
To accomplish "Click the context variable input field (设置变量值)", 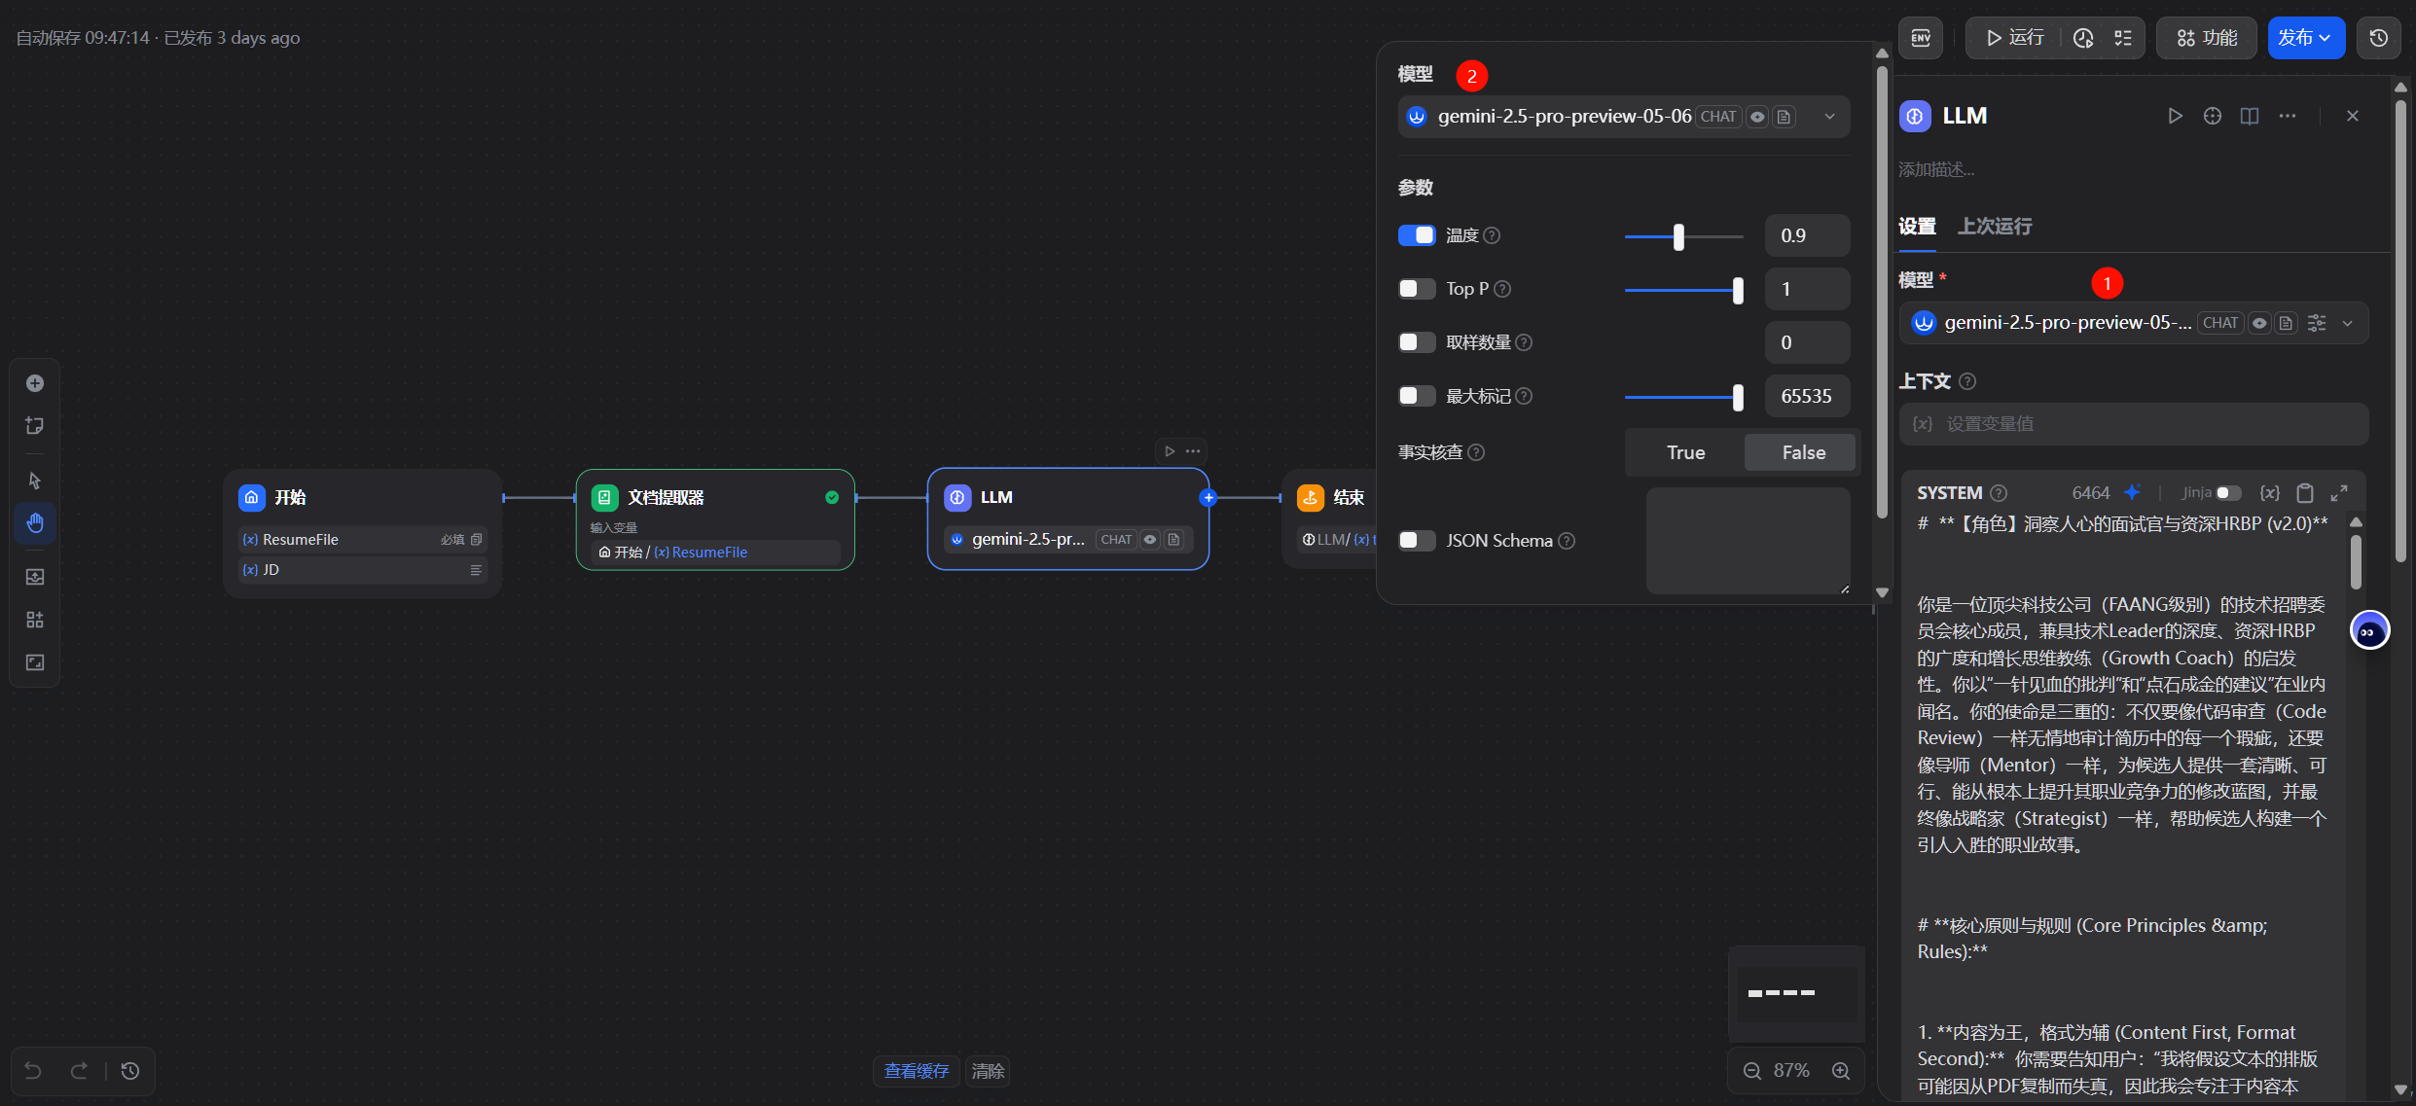I will (2133, 424).
